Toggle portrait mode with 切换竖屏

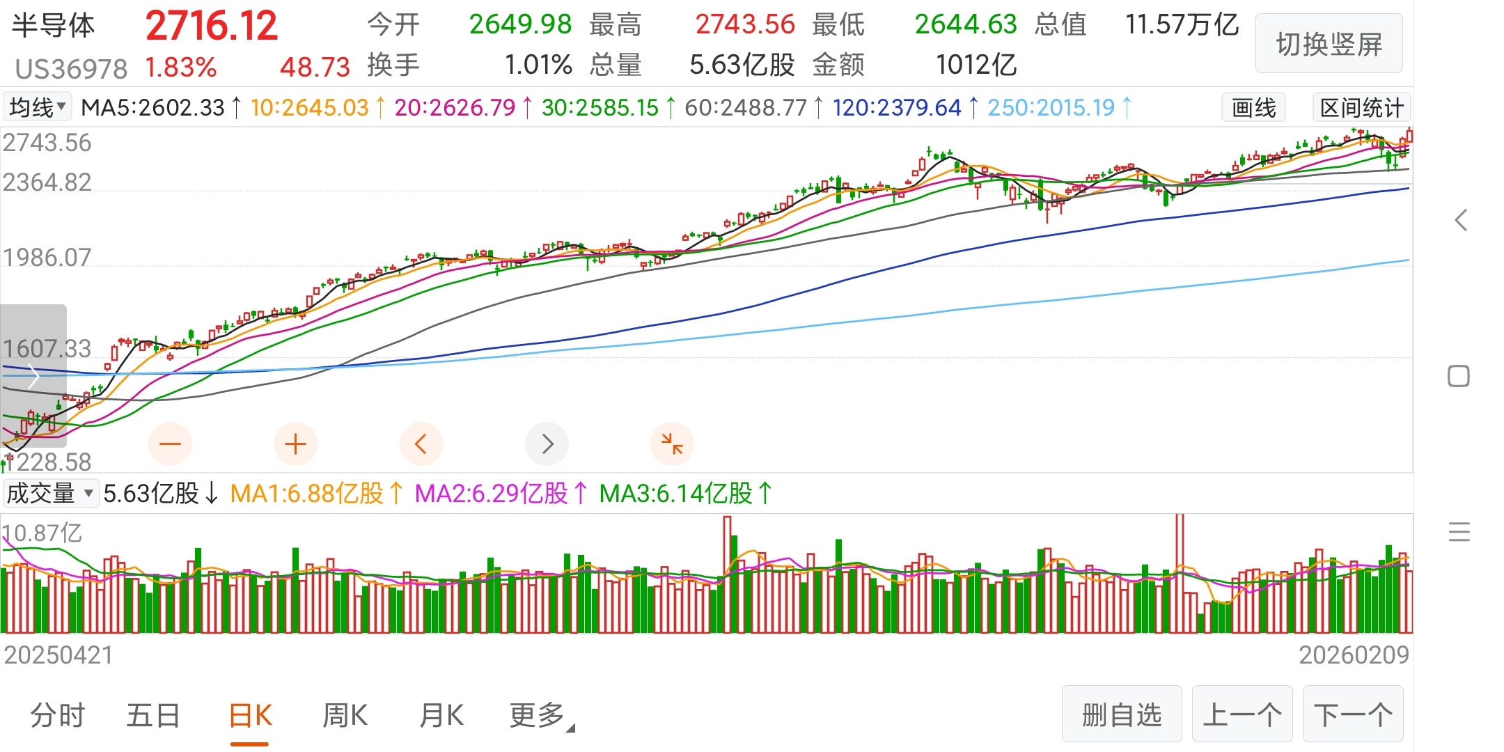tap(1329, 44)
